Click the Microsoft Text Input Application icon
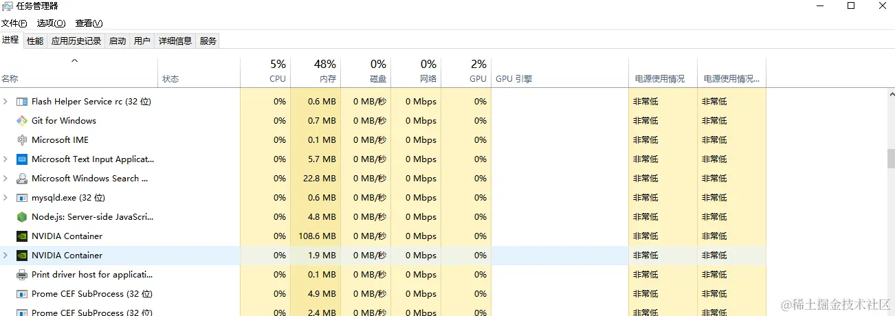The image size is (895, 316). [21, 159]
